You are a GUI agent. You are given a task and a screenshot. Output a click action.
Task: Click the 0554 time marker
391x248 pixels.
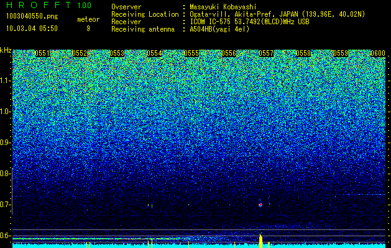point(154,53)
